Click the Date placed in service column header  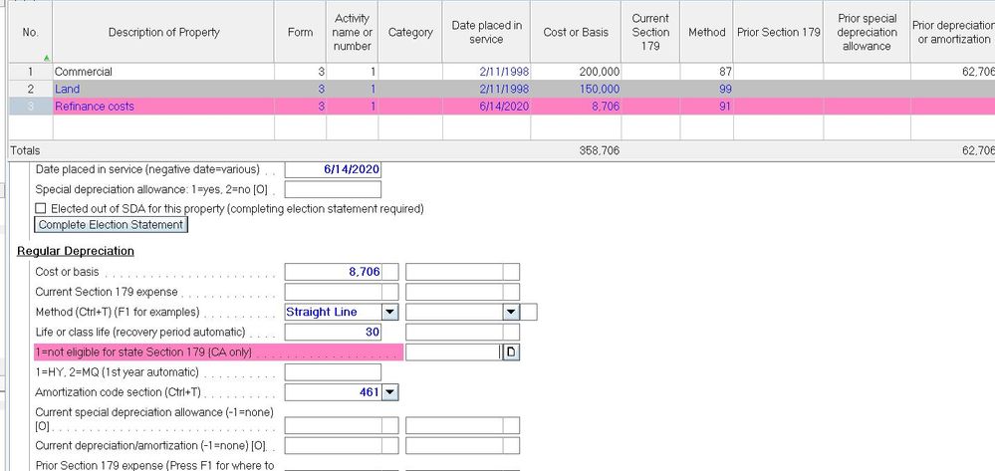[x=486, y=32]
